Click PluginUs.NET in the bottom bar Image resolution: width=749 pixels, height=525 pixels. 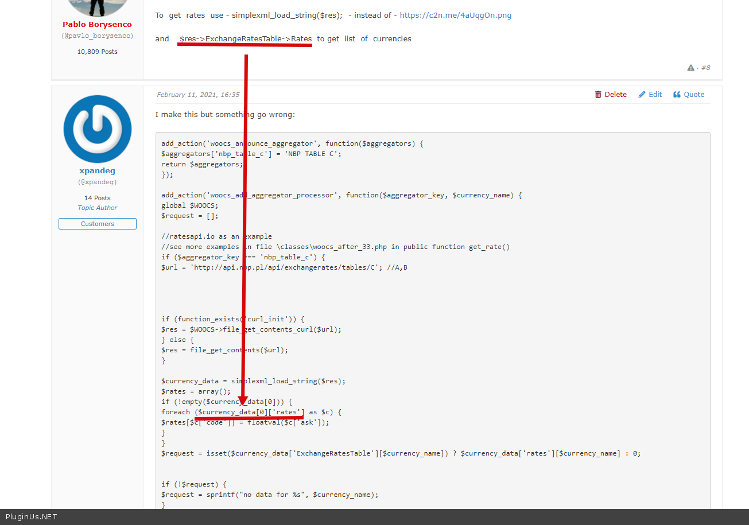click(31, 517)
